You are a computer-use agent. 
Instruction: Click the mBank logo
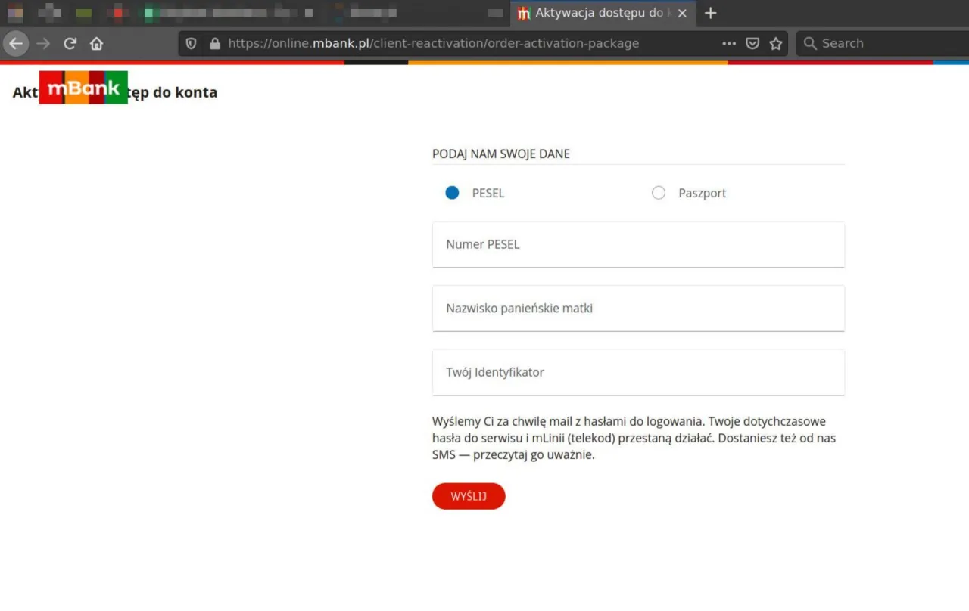(83, 87)
